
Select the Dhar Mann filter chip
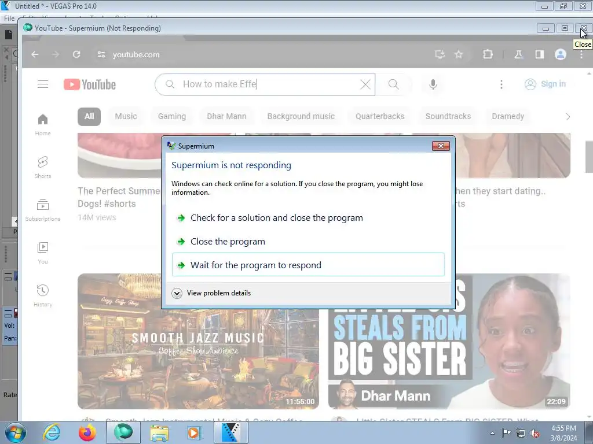[226, 116]
